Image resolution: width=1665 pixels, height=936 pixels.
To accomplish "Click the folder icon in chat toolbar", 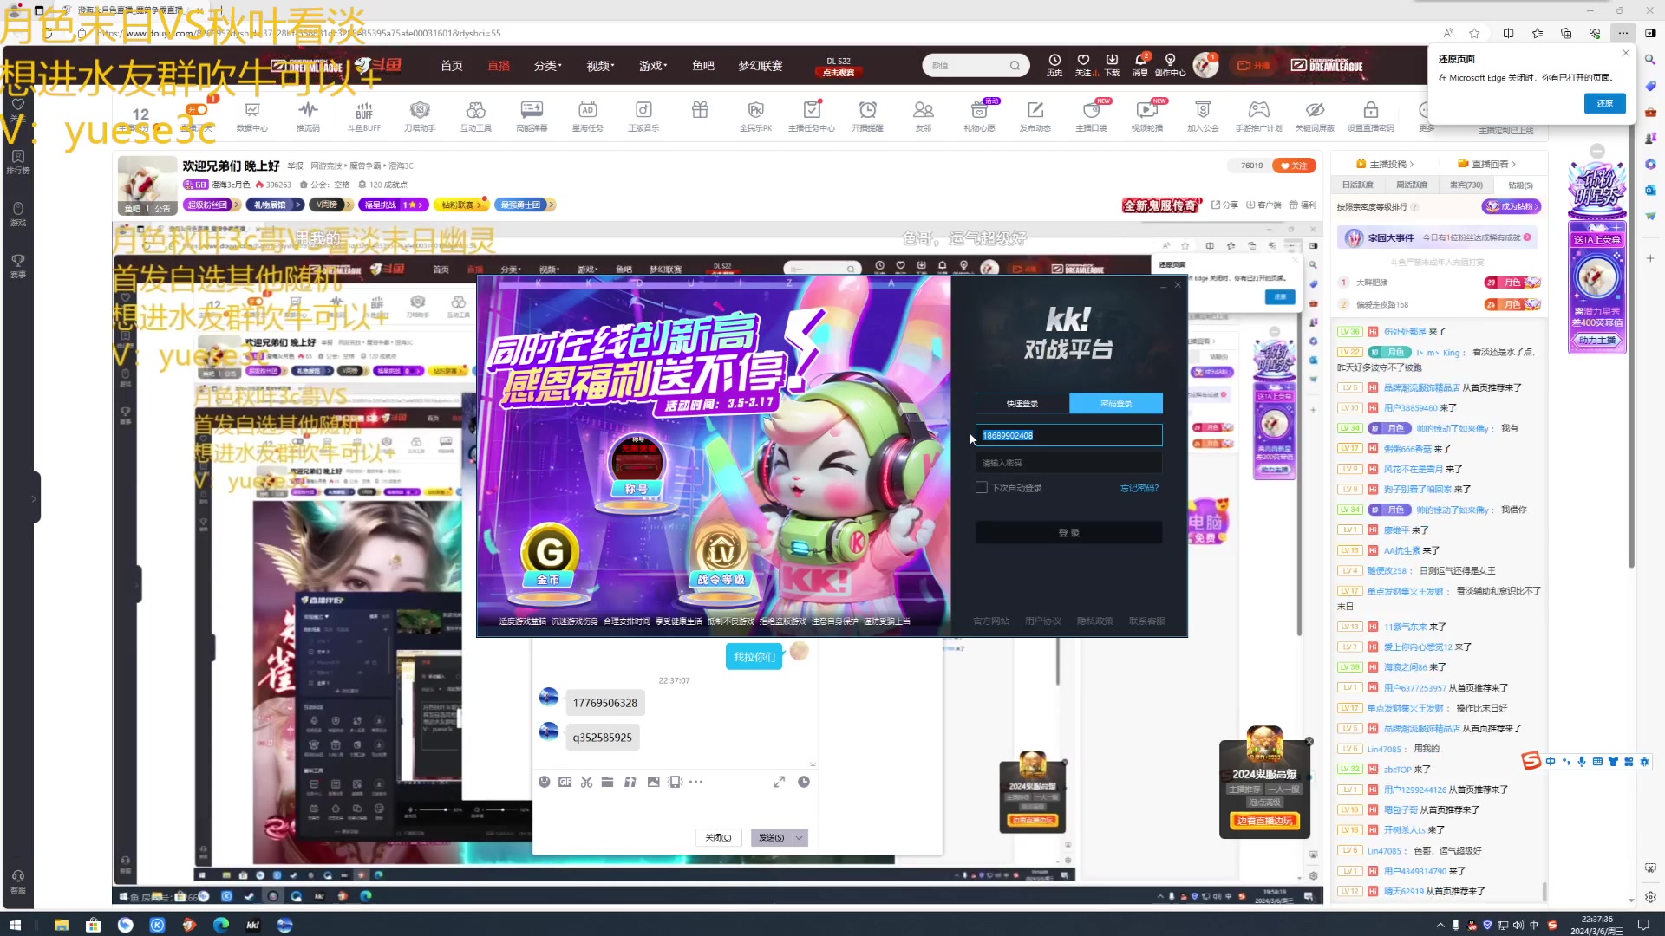I will [607, 782].
